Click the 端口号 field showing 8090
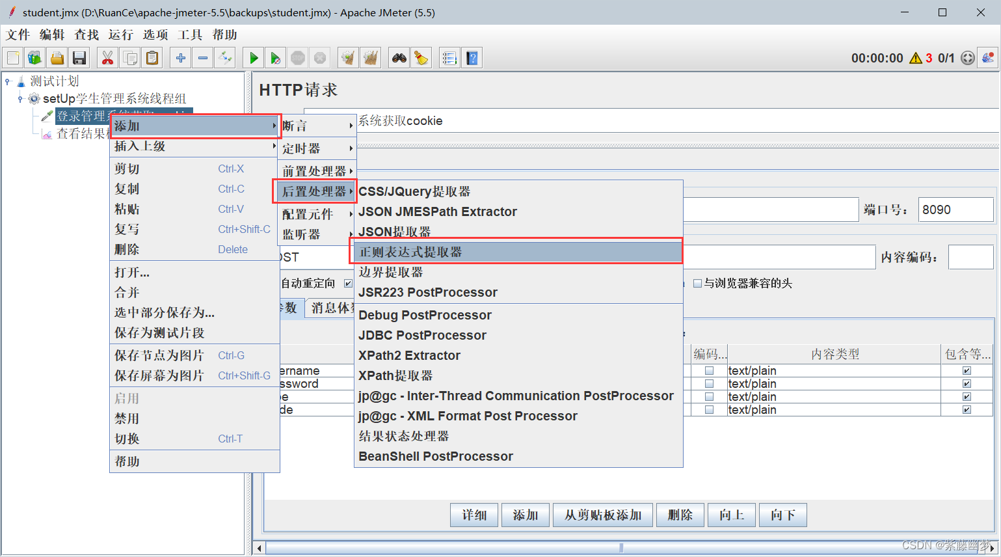The height and width of the screenshot is (557, 1001). pos(955,210)
